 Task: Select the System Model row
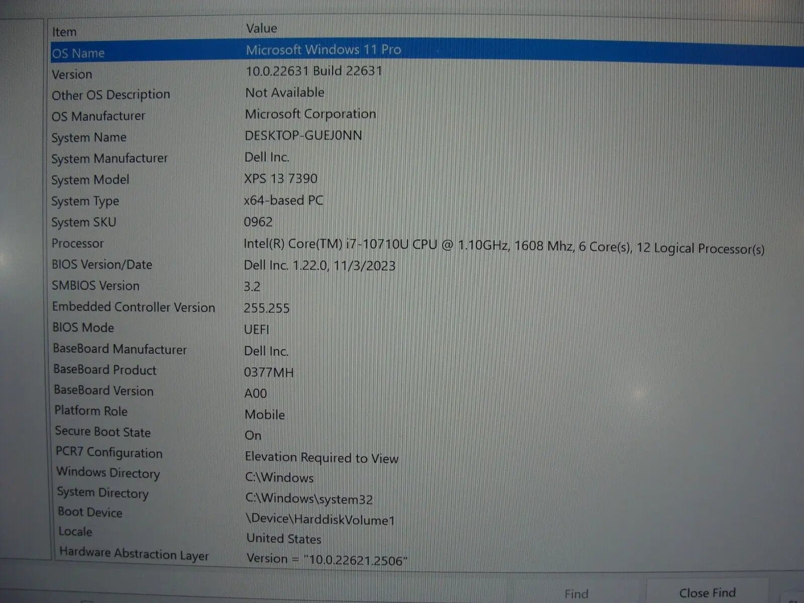click(x=427, y=179)
